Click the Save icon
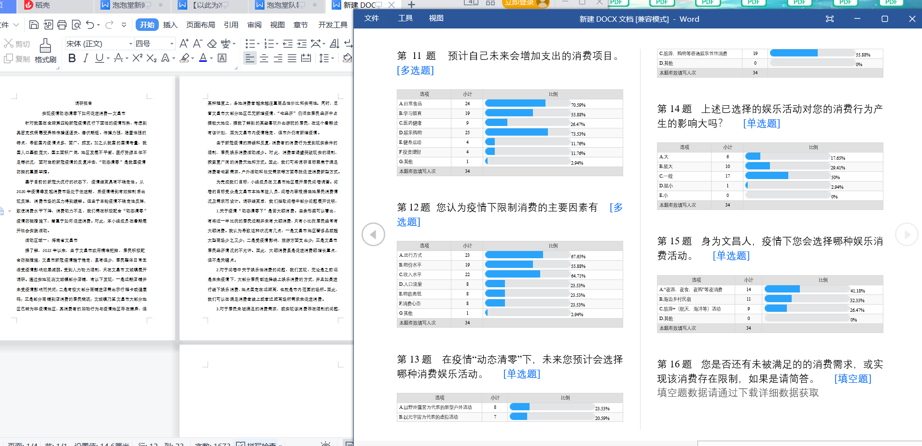Image resolution: width=922 pixels, height=446 pixels. tap(34, 25)
